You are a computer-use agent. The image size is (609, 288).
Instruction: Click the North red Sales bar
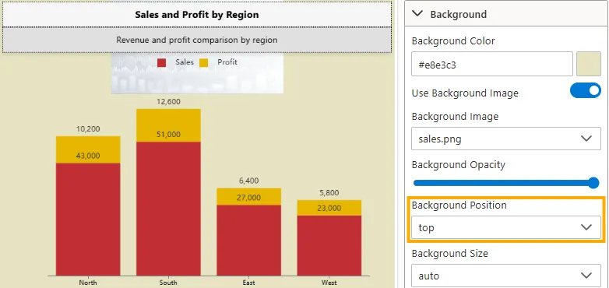[x=88, y=220]
